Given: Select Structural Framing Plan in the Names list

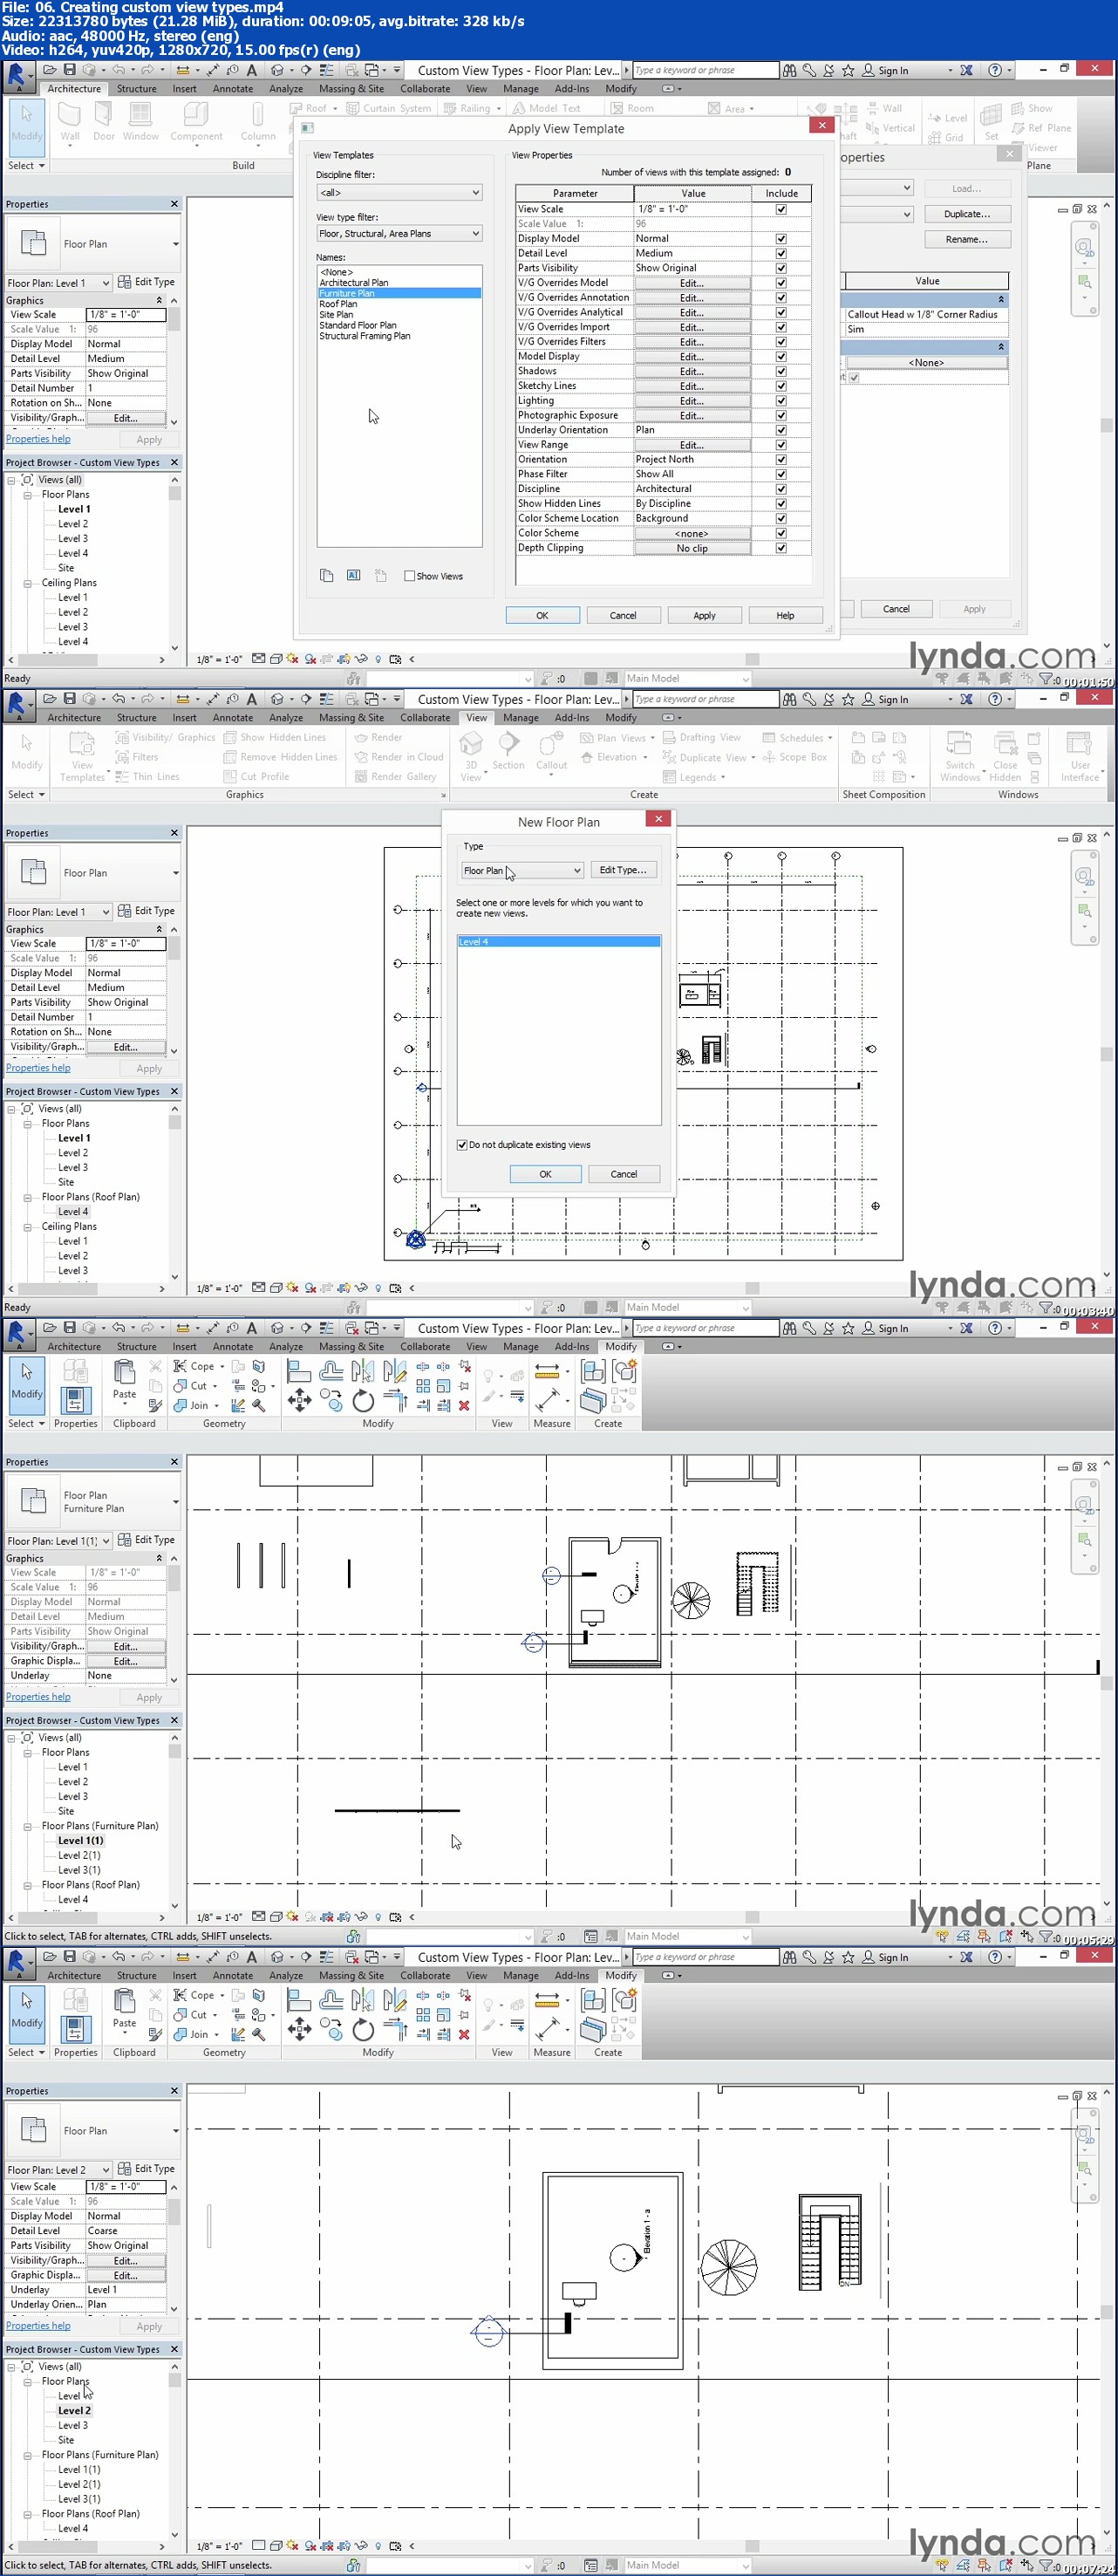Looking at the screenshot, I should point(365,336).
